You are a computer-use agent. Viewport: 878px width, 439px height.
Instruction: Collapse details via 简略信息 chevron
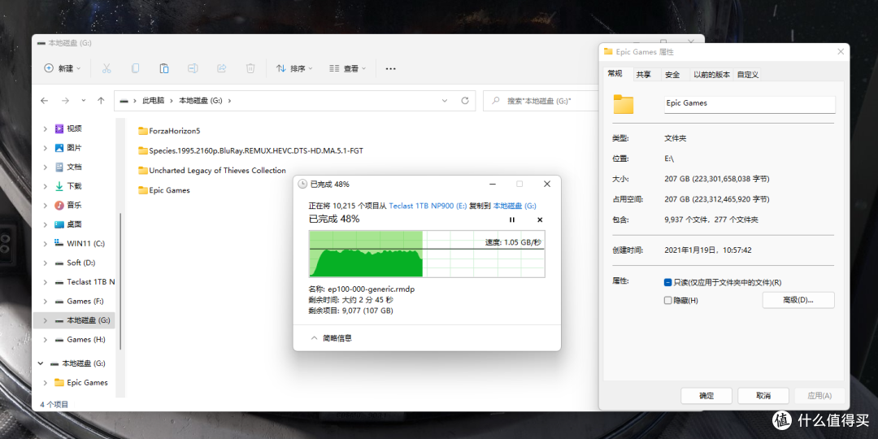[x=314, y=338]
